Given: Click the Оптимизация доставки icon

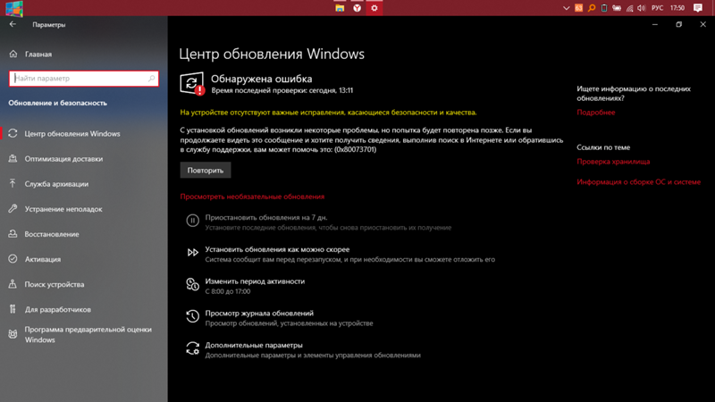Looking at the screenshot, I should click(13, 159).
